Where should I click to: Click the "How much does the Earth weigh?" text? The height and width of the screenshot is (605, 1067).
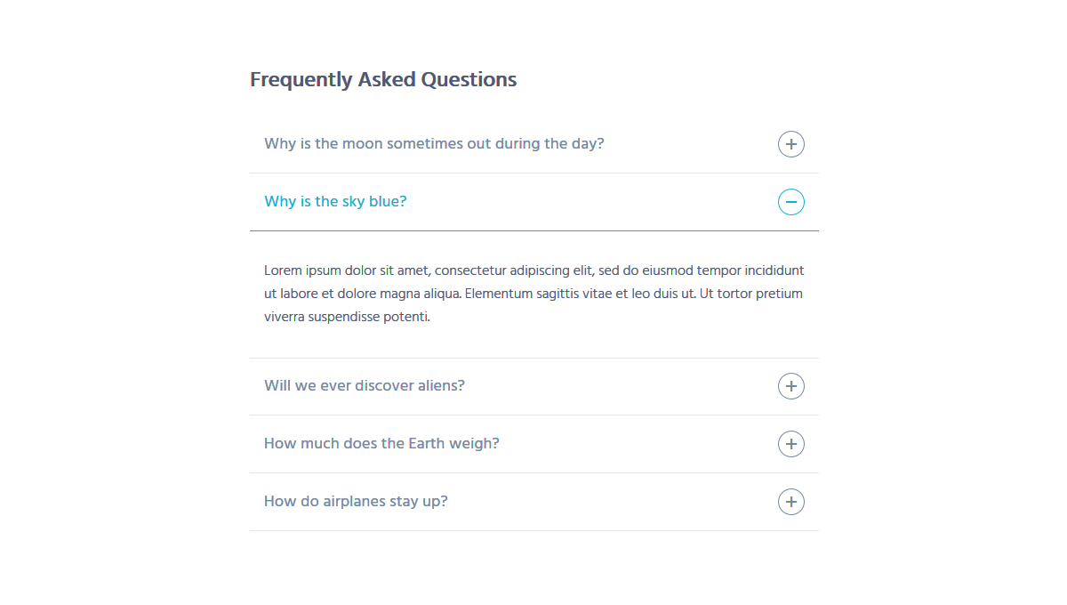pos(381,443)
